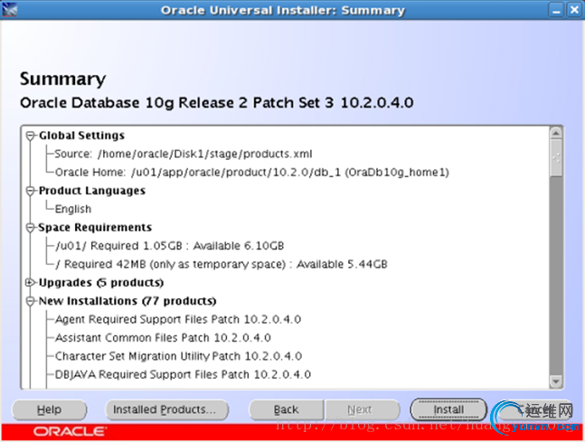Select the /u01/ Required 1.05GB row
The width and height of the screenshot is (585, 442).
pos(170,246)
